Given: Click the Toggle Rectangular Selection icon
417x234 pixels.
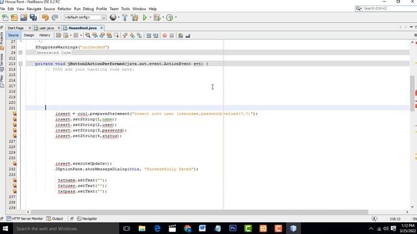Looking at the screenshot, I should point(116,35).
